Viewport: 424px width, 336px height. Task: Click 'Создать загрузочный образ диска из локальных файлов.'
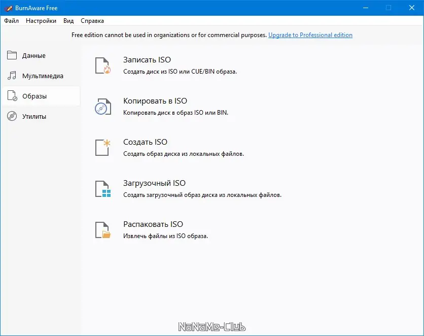202,195
